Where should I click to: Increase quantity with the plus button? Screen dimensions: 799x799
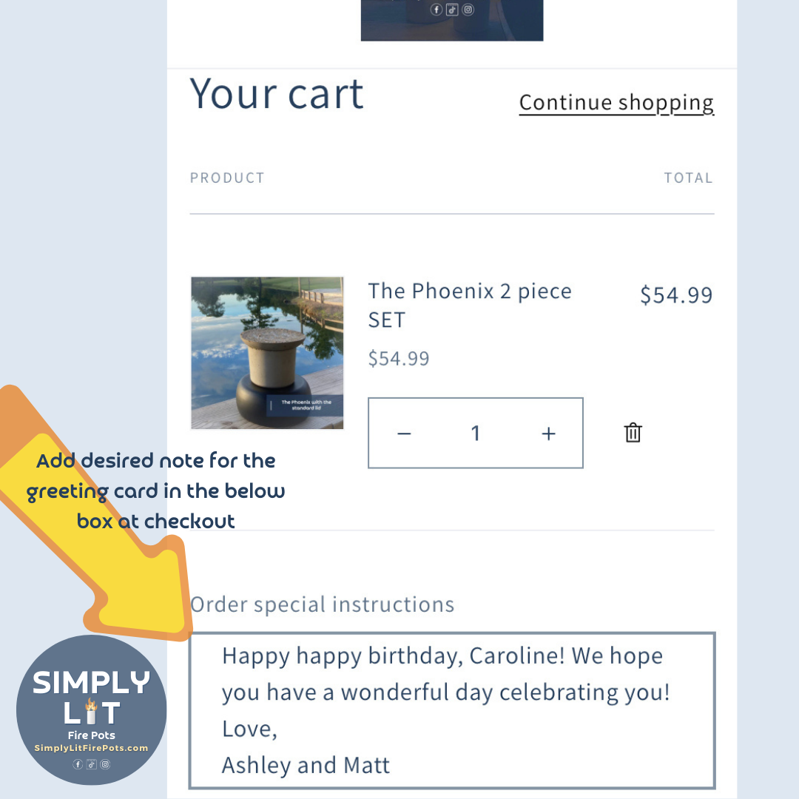tap(548, 434)
